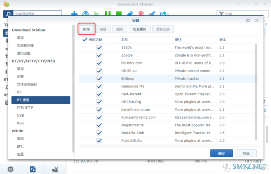Open 联机 under eMule
Viewport: 271px width, 174px height.
coord(20,147)
